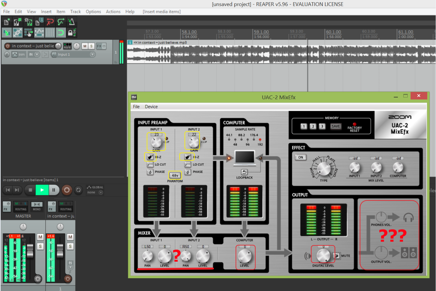Toggle Hi-Z guitar switch on Input 1
Viewport: 436px width, 291px height.
click(150, 157)
